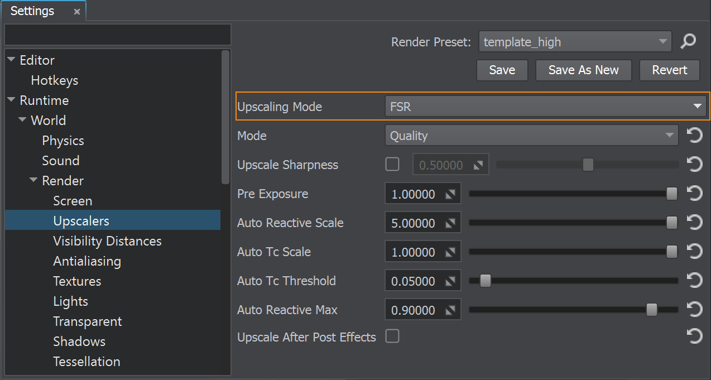711x380 pixels.
Task: Open Physics settings
Action: (63, 141)
